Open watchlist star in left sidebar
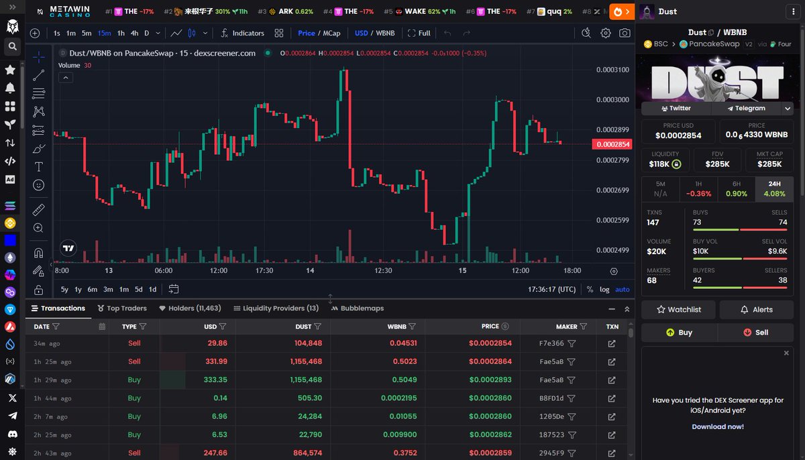 point(11,70)
